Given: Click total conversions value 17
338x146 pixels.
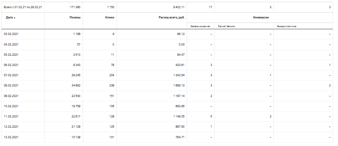Looking at the screenshot, I should tap(210, 7).
